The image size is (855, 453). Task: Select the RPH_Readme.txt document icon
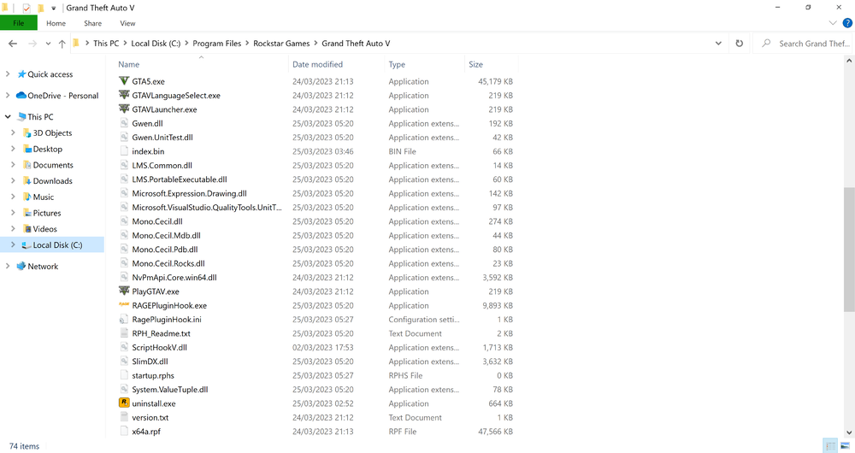coord(124,333)
